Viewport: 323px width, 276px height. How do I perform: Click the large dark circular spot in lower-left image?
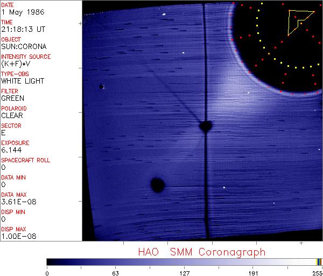pos(157,185)
